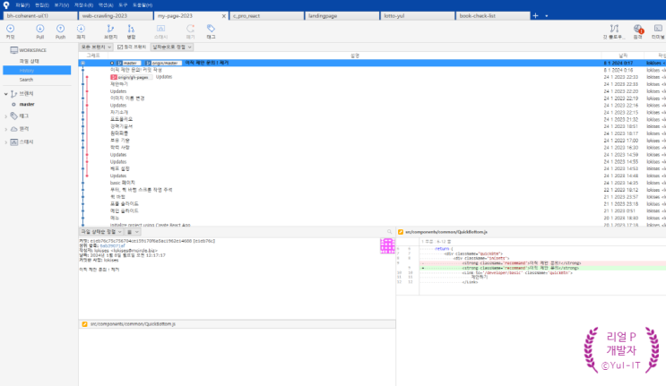Image resolution: width=666 pixels, height=386 pixels.
Task: Click the origin/gh-pages branch label
Action: click(131, 77)
